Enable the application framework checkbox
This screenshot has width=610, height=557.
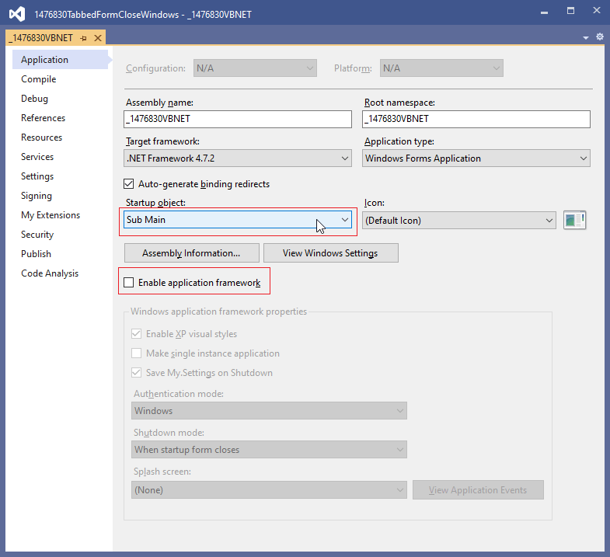click(x=129, y=283)
